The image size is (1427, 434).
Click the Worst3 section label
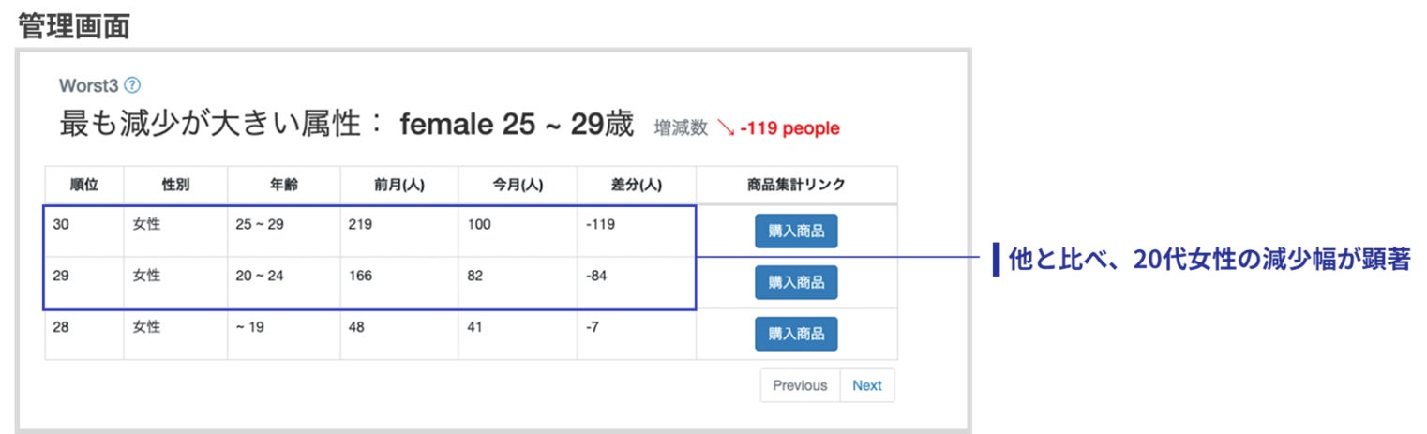88,85
